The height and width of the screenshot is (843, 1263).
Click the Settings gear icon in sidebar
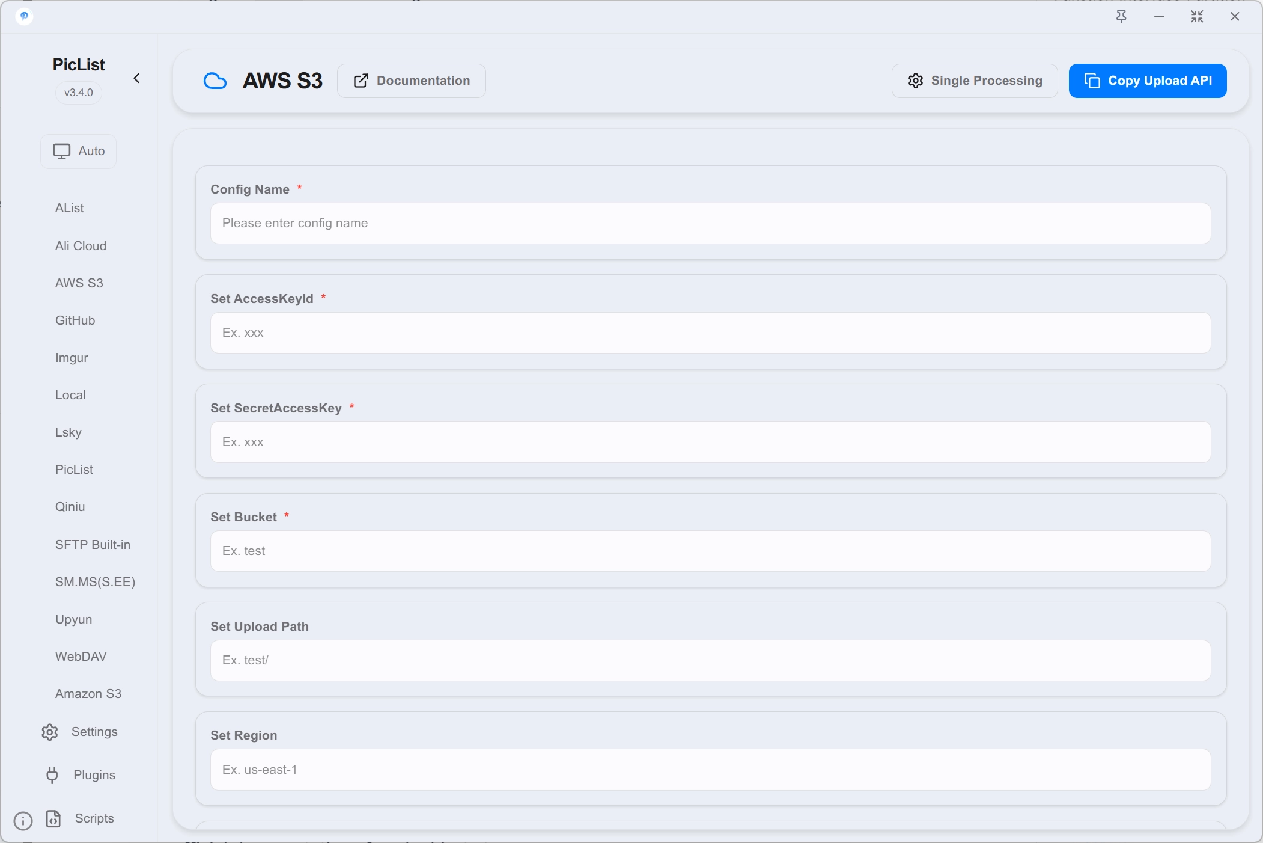(50, 732)
